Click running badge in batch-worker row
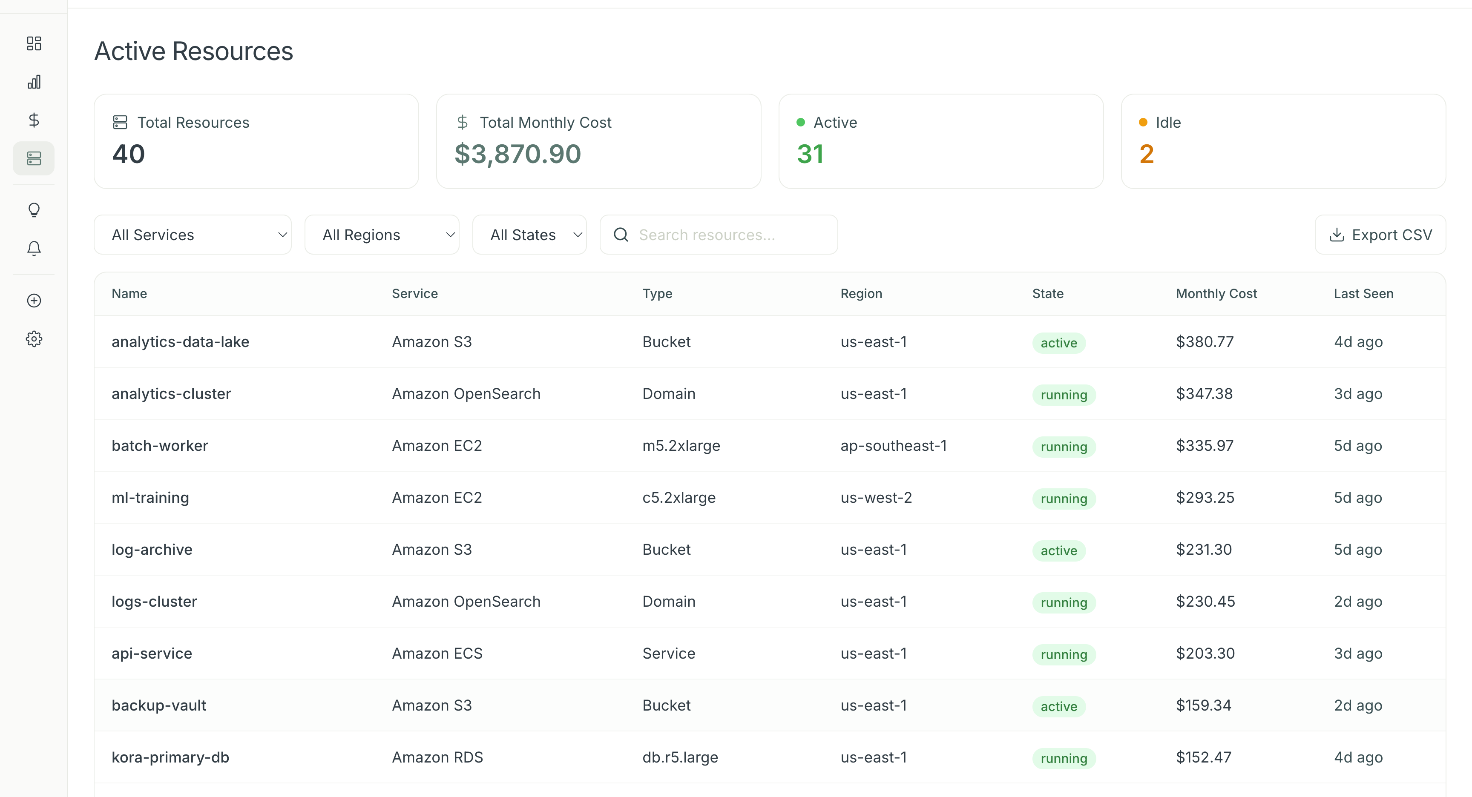 click(x=1064, y=447)
